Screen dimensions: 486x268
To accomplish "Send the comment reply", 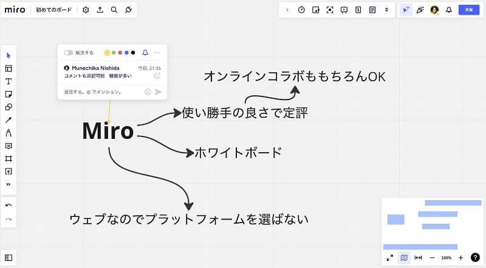I will 159,92.
